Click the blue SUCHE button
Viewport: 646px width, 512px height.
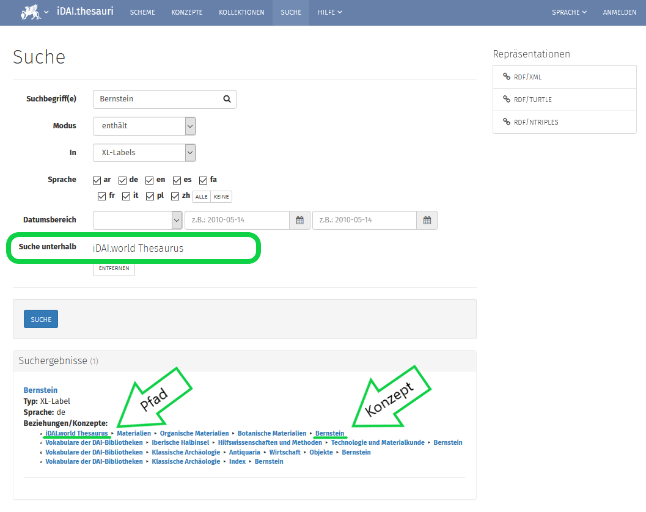(41, 319)
